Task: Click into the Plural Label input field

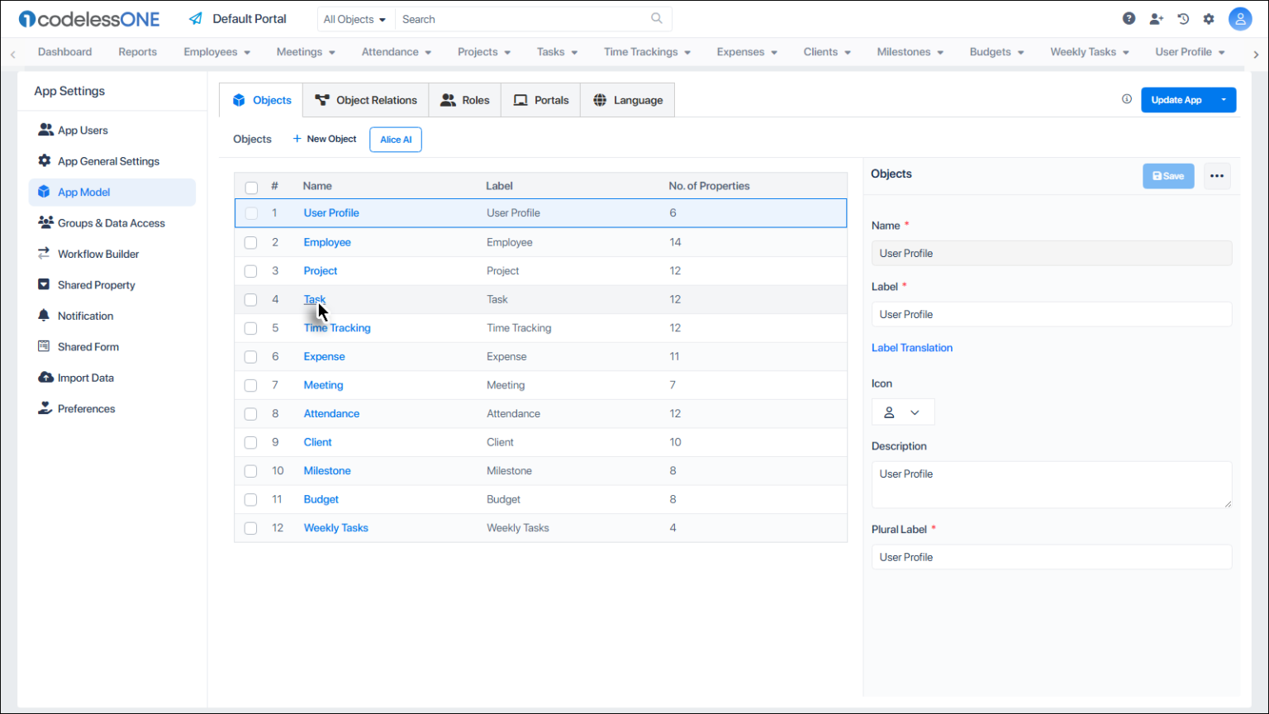Action: click(x=1051, y=557)
